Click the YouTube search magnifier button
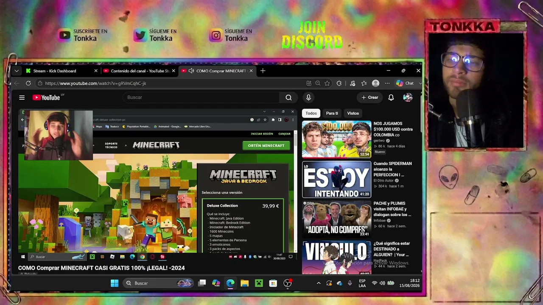Screen dimensions: 543x305 pos(288,97)
